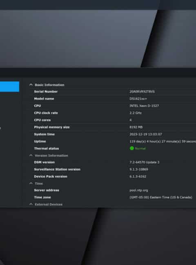Click the Time zone label
Viewport: 196px width, 265px height.
(x=42, y=197)
